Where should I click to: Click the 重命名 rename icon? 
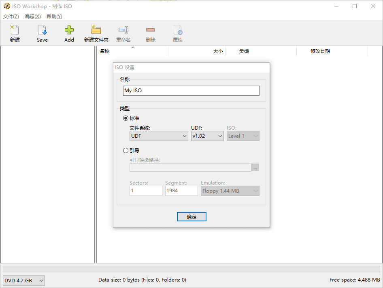pyautogui.click(x=123, y=32)
